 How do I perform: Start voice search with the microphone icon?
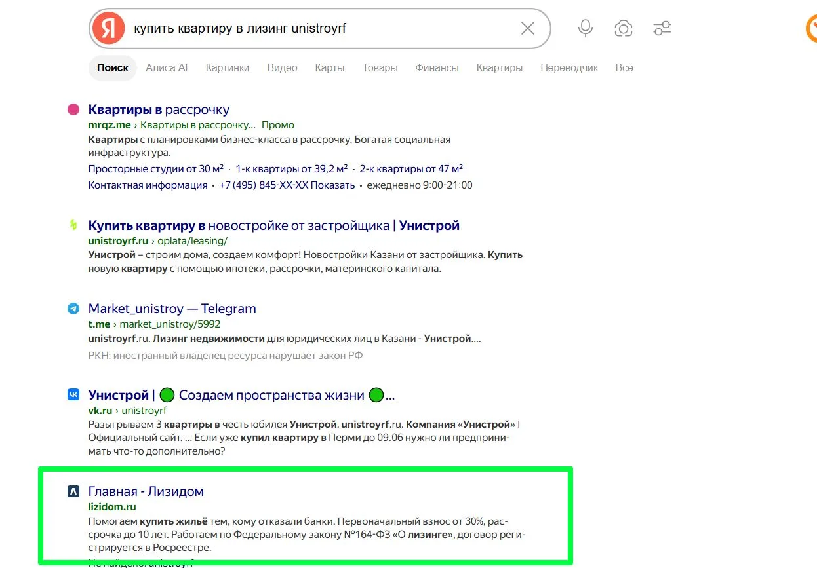point(586,28)
